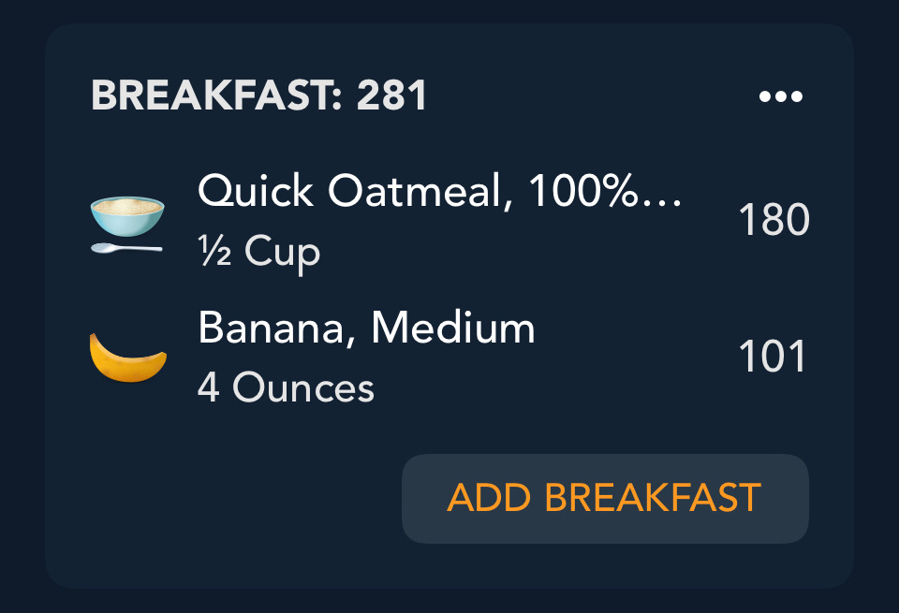
Task: Click the word "Cup" under oatmeal
Action: (282, 252)
